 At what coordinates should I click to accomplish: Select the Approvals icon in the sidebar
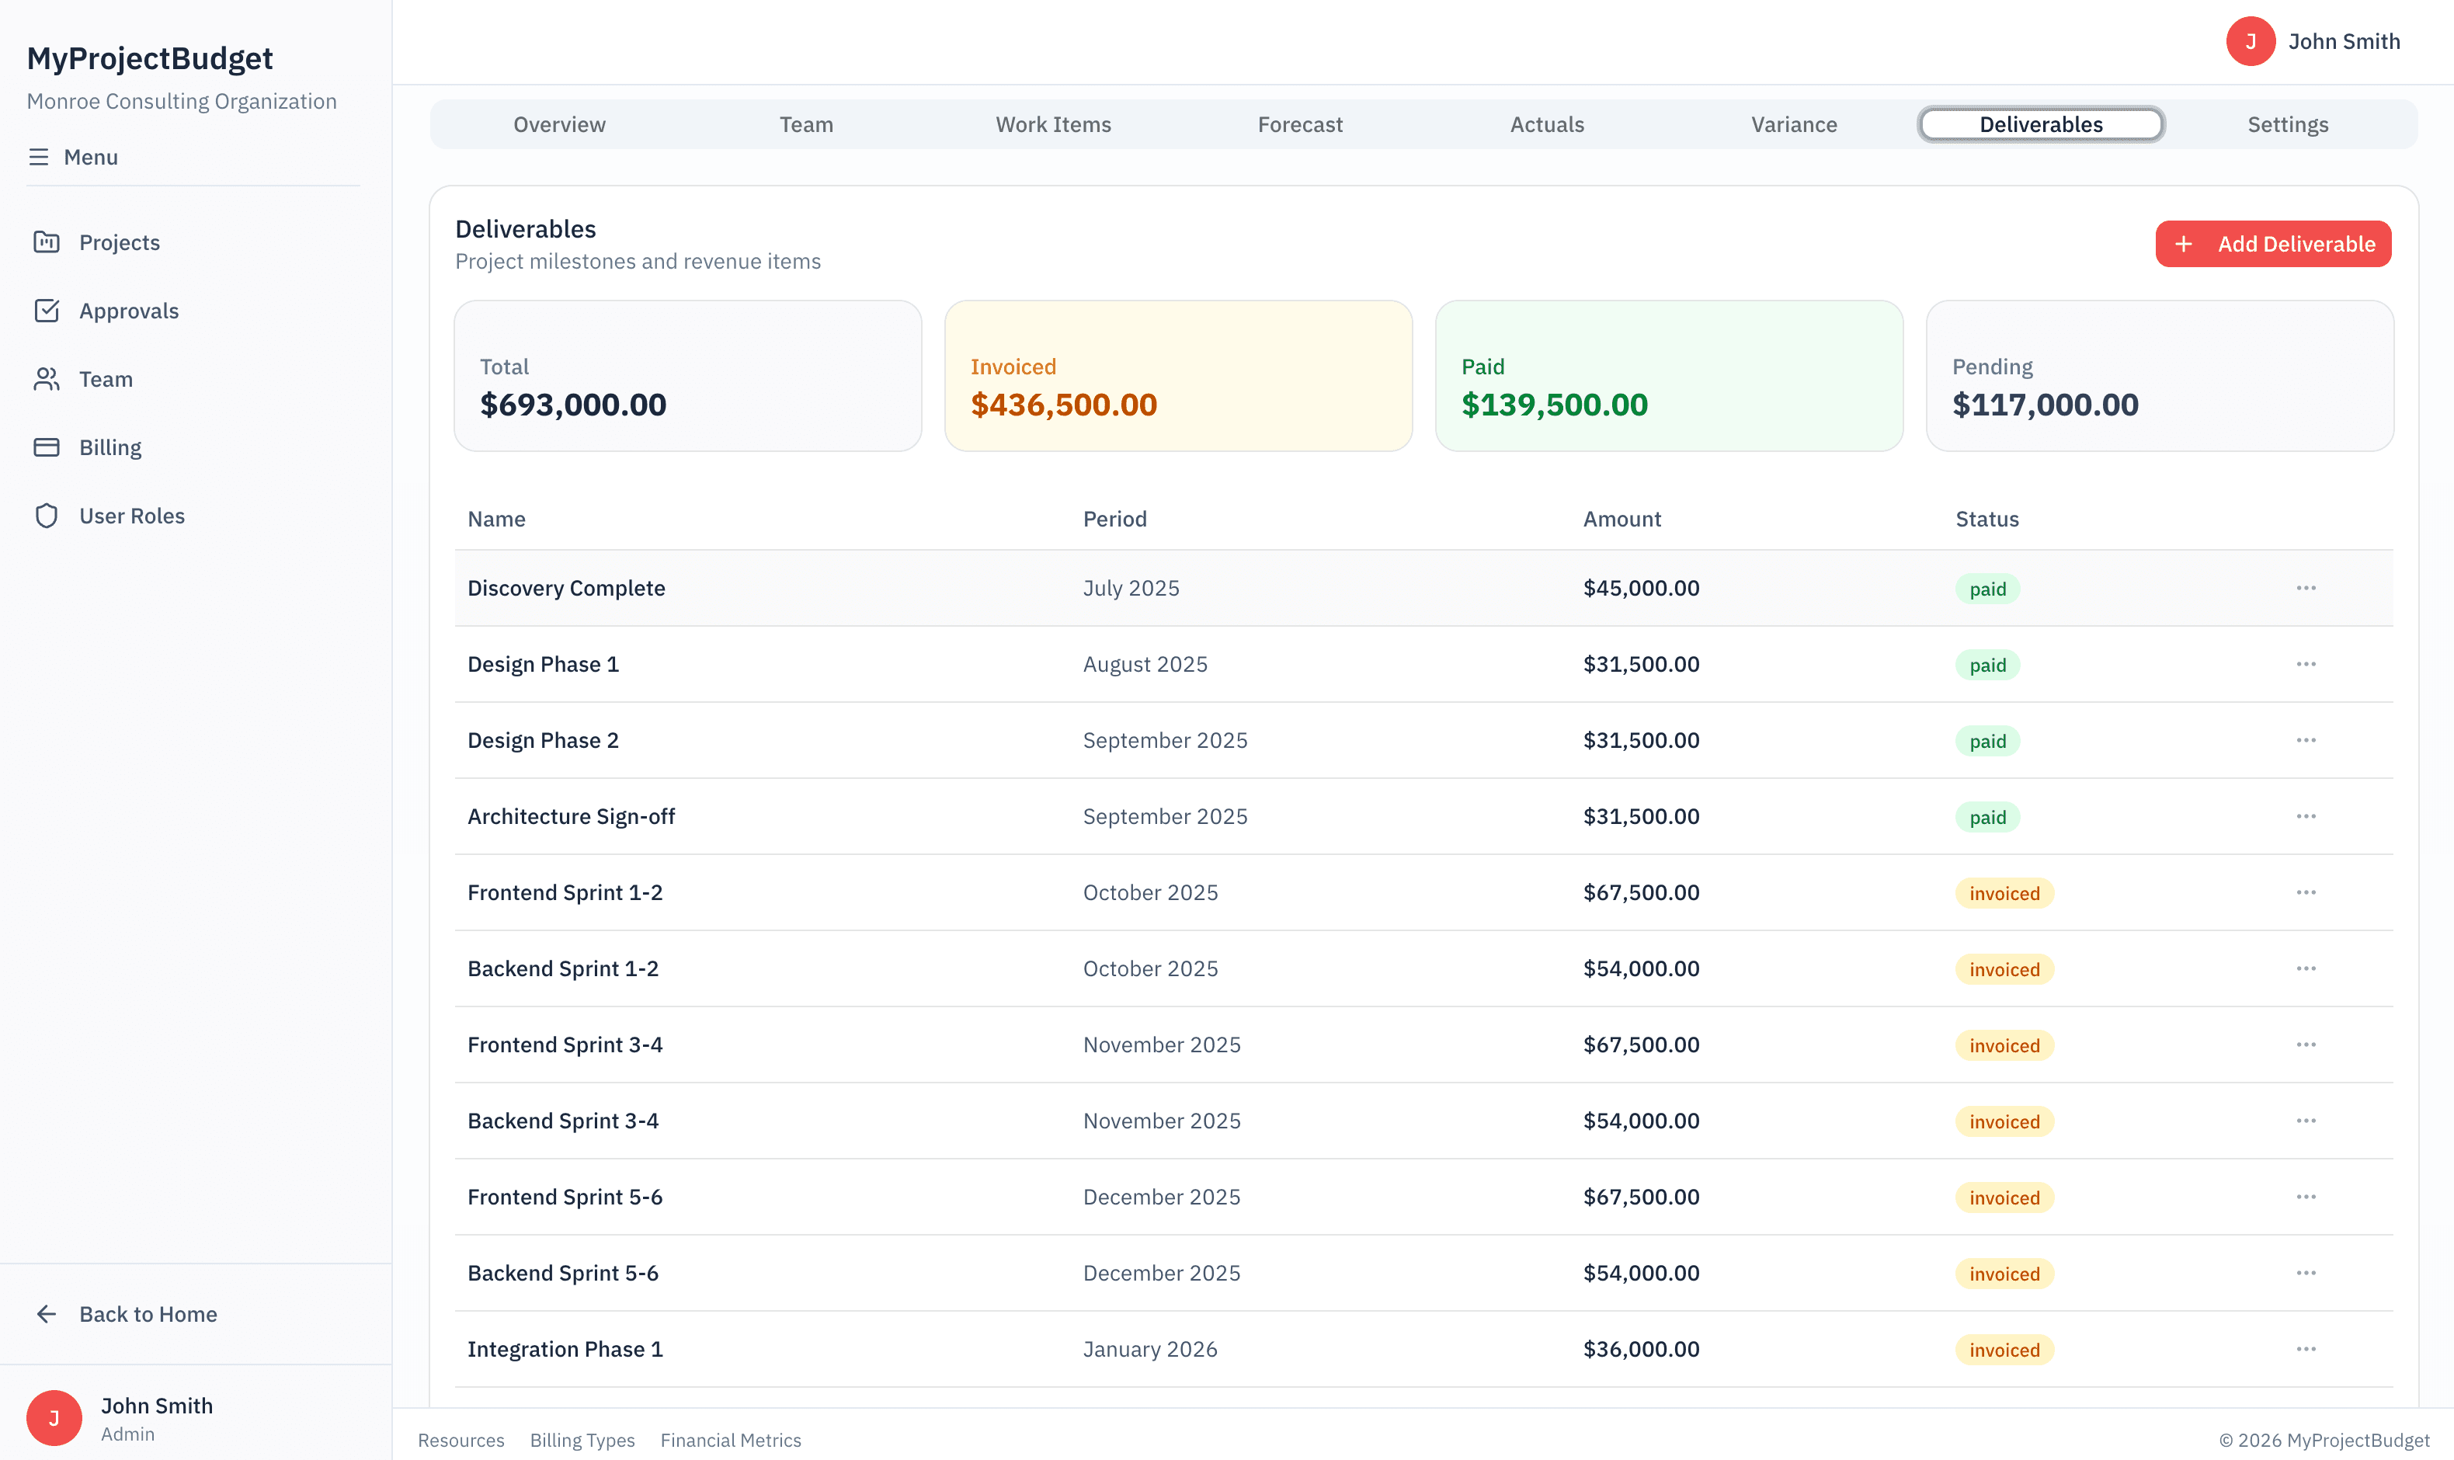pos(47,310)
